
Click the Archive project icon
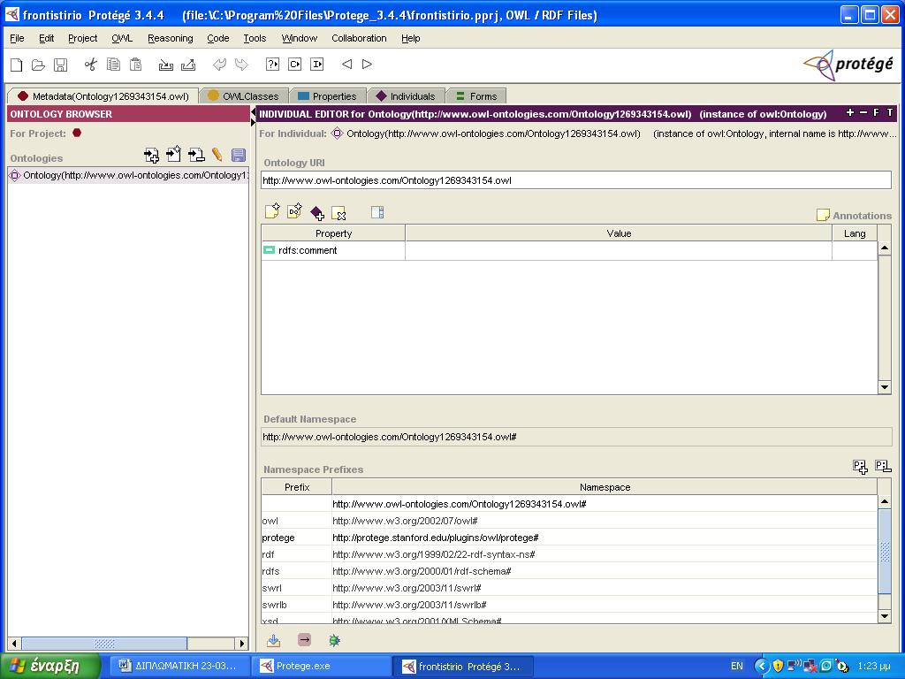[166, 65]
